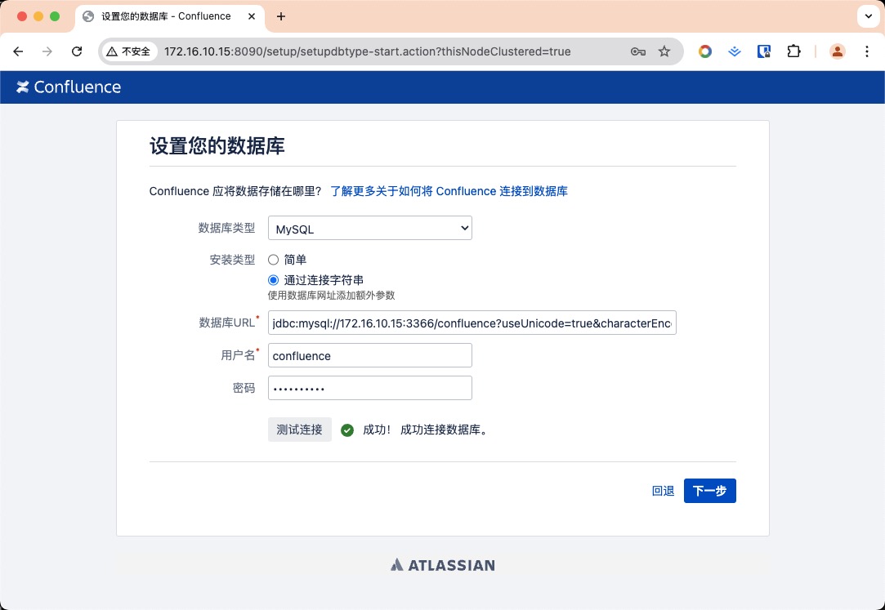The image size is (885, 610).
Task: Expand the tab list chevron at top right
Action: coord(867,16)
